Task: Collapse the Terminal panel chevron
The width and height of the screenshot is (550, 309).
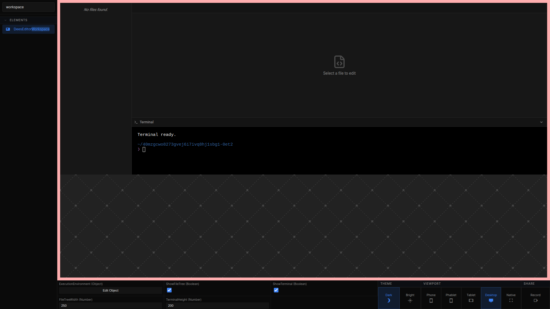Action: pyautogui.click(x=541, y=122)
